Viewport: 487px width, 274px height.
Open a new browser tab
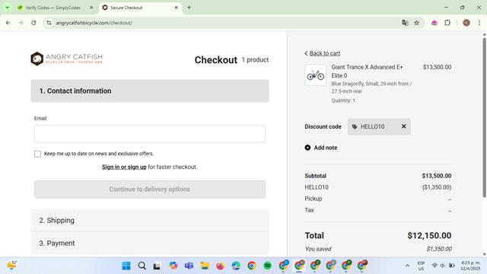(x=189, y=8)
